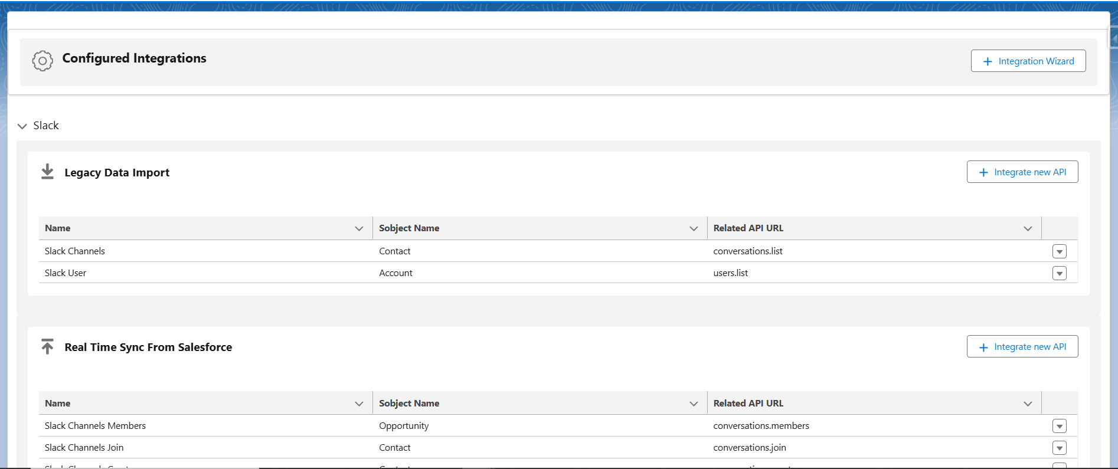The width and height of the screenshot is (1118, 469).
Task: Click Contact sobject in Slack Channels row
Action: (540, 251)
